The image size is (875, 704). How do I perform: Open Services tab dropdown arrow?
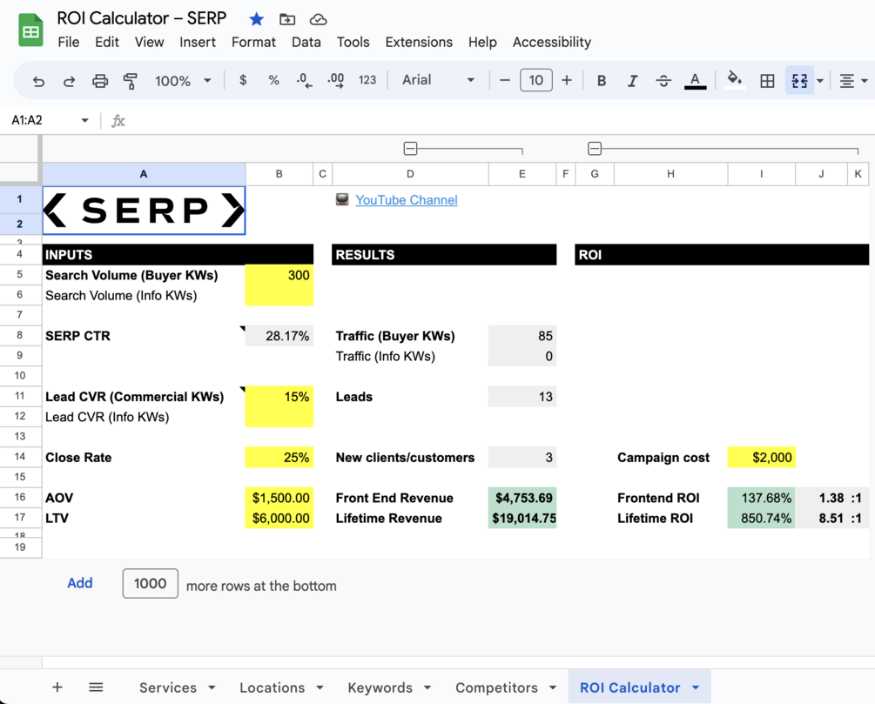[x=212, y=687]
